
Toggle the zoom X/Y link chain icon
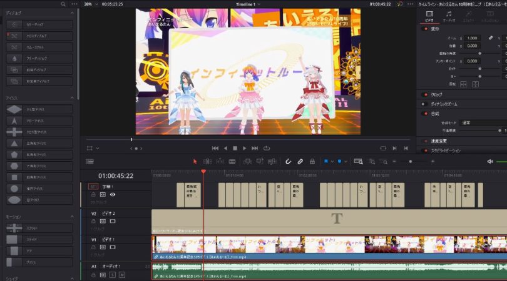(491, 37)
